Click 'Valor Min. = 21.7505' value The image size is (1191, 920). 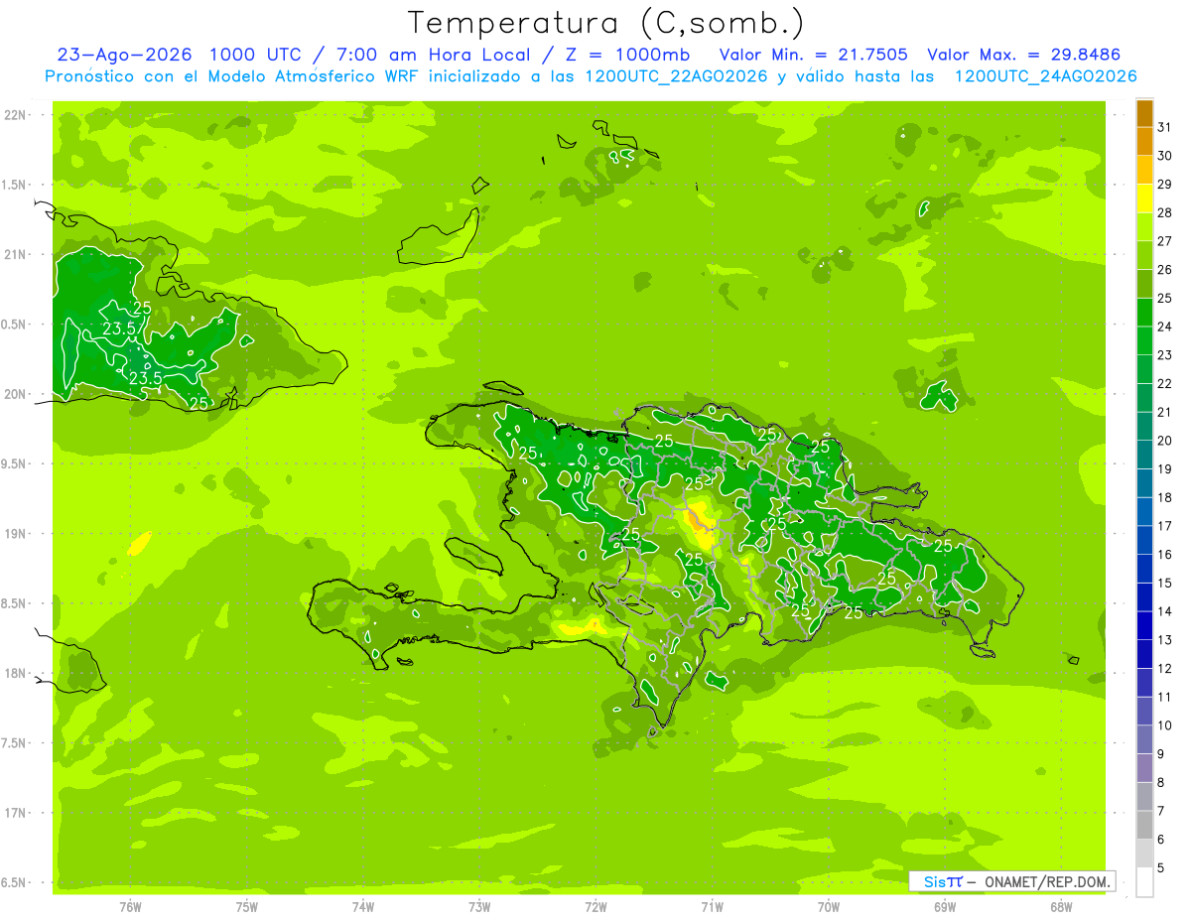coord(813,55)
